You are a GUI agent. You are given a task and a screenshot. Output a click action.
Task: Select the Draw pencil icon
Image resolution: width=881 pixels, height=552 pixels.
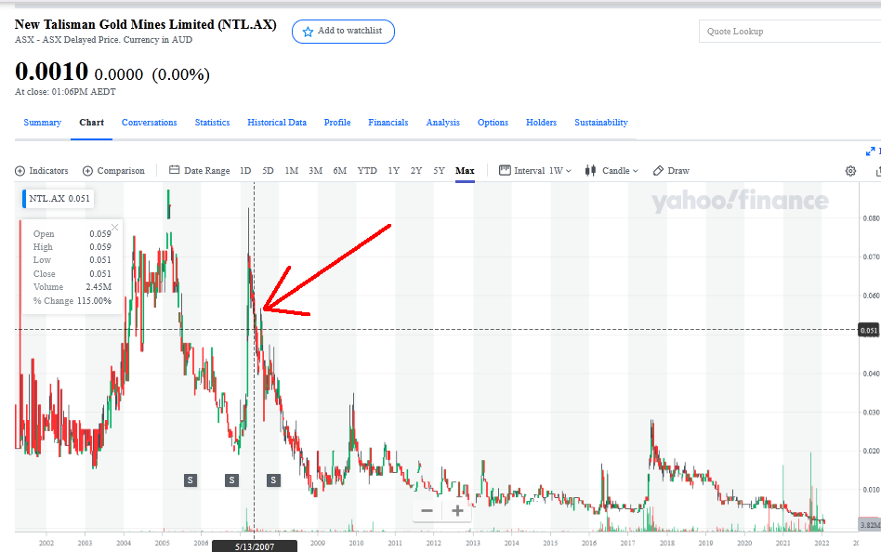pyautogui.click(x=659, y=170)
